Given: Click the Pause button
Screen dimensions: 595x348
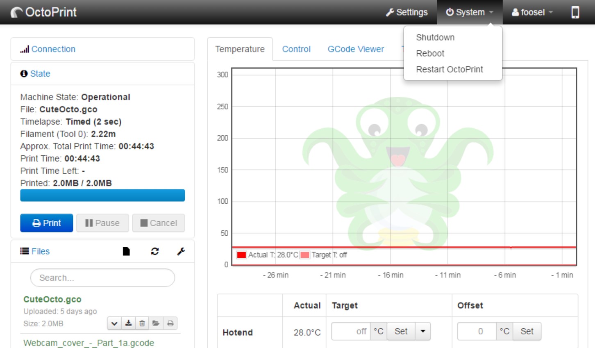Looking at the screenshot, I should (102, 223).
